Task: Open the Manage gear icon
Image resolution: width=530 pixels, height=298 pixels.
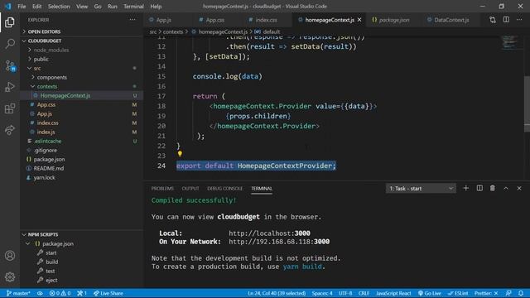Action: point(10,277)
